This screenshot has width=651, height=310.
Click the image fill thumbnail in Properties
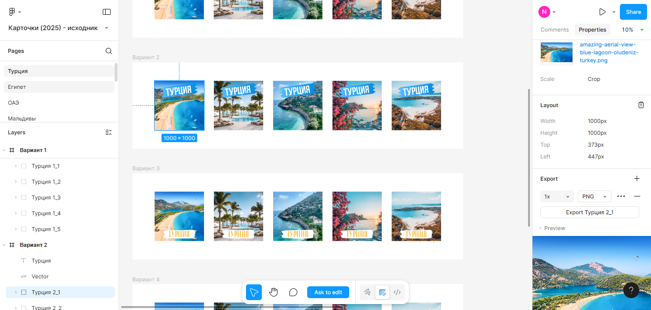click(x=557, y=52)
